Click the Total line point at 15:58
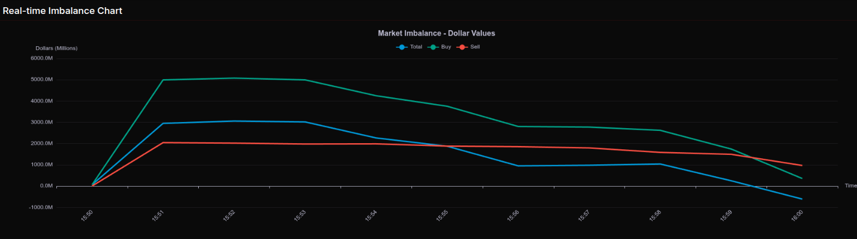857x239 pixels. [660, 164]
